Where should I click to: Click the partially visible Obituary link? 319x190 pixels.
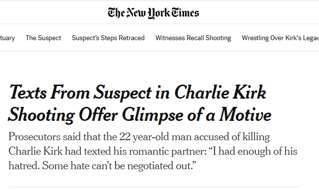coord(7,38)
